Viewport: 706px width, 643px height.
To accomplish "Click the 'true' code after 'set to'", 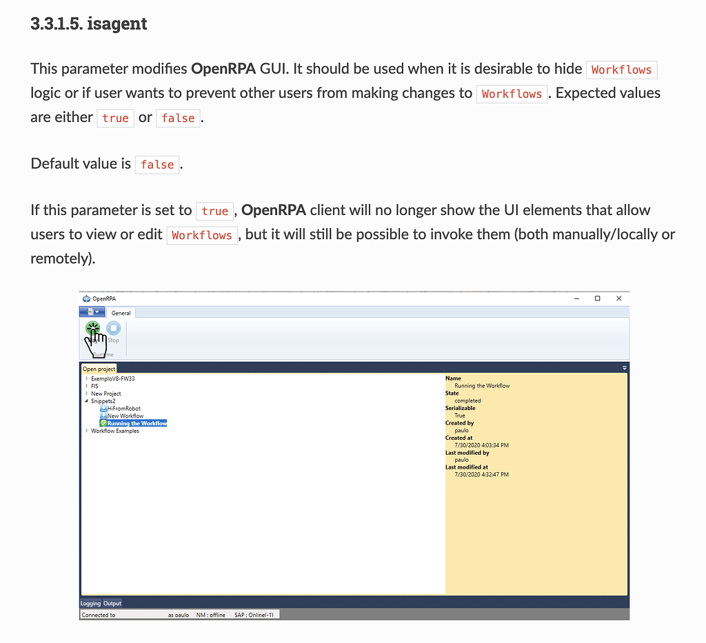I will pyautogui.click(x=215, y=211).
